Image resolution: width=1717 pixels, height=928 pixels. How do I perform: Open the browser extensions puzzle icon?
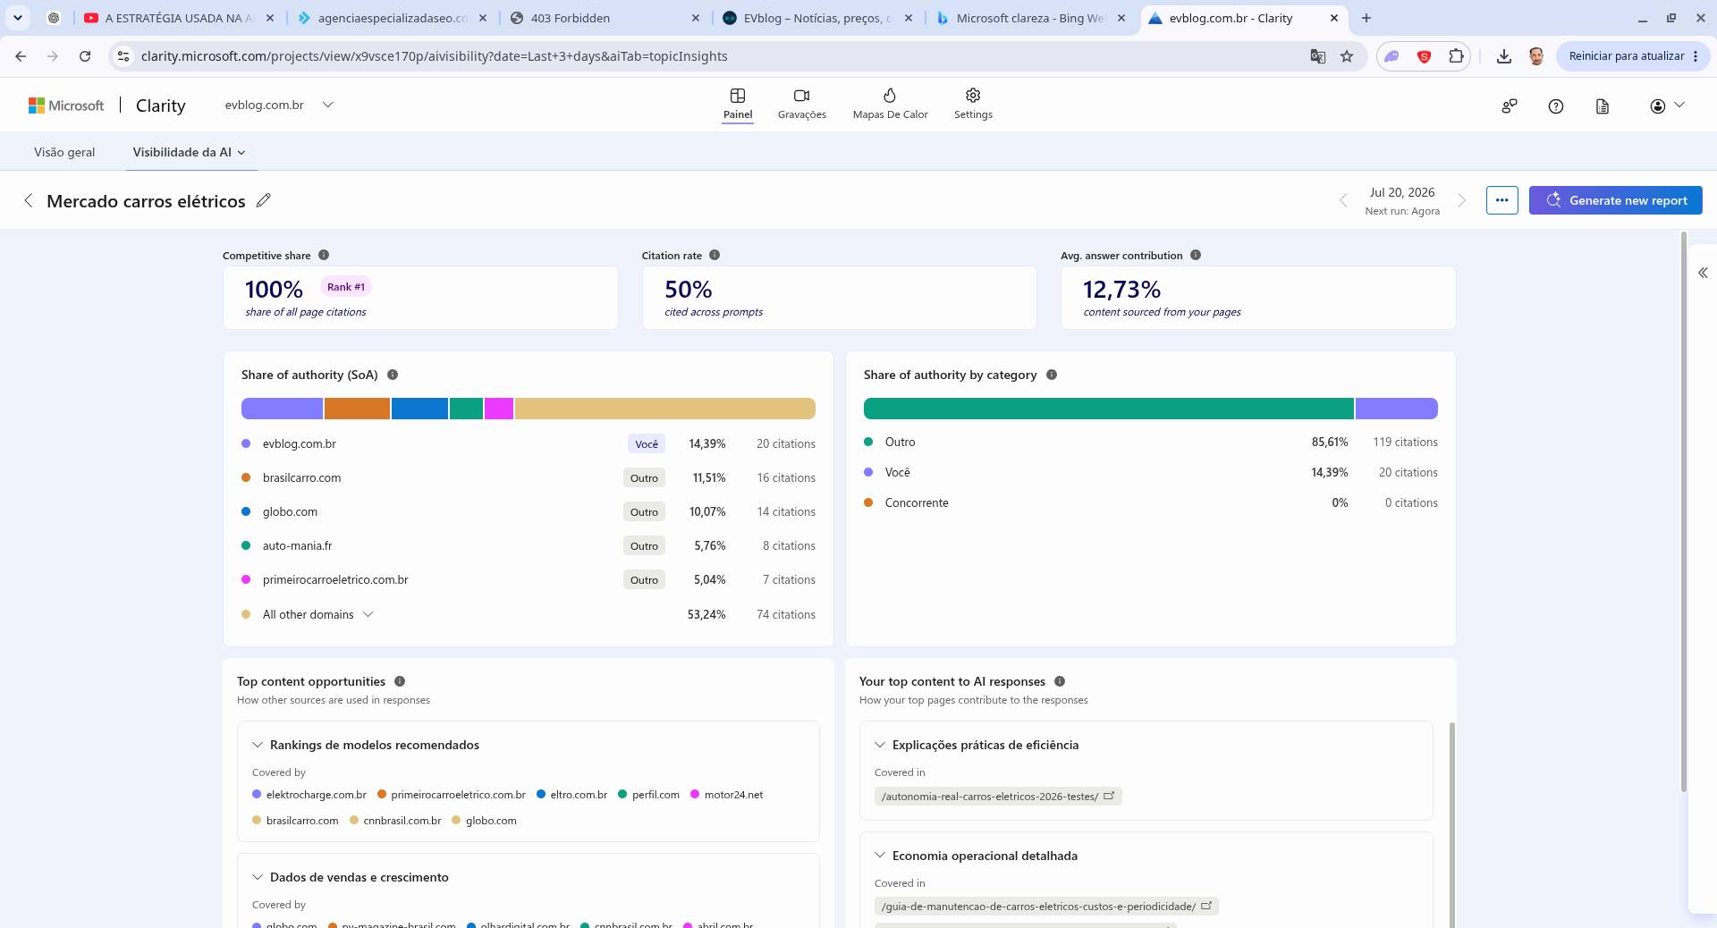[1456, 56]
